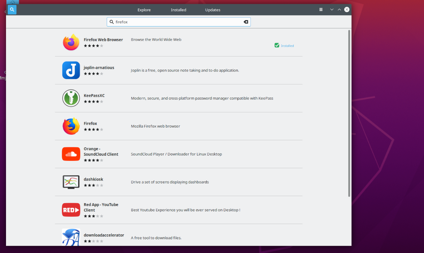Click the joplin-arnatious app icon
Image resolution: width=424 pixels, height=253 pixels.
[x=71, y=70]
